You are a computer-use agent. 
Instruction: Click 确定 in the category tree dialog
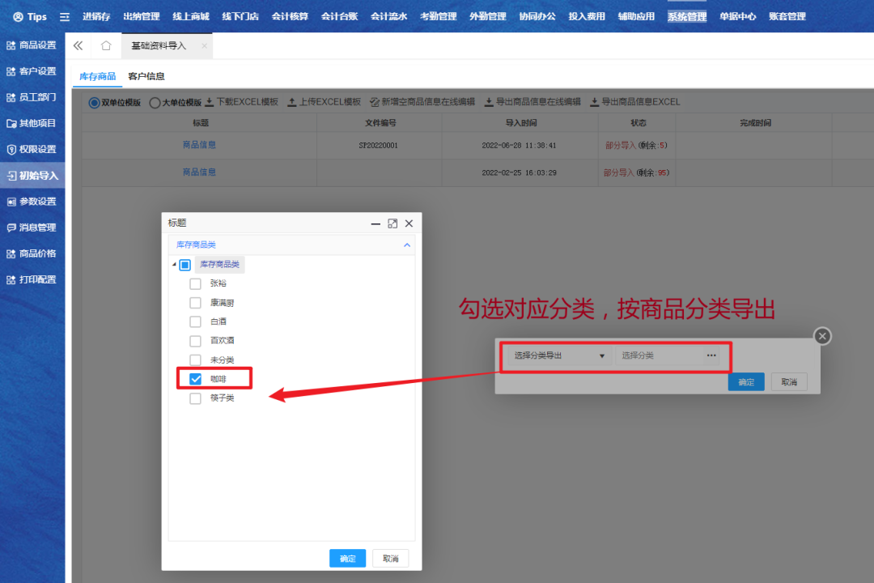(x=347, y=559)
